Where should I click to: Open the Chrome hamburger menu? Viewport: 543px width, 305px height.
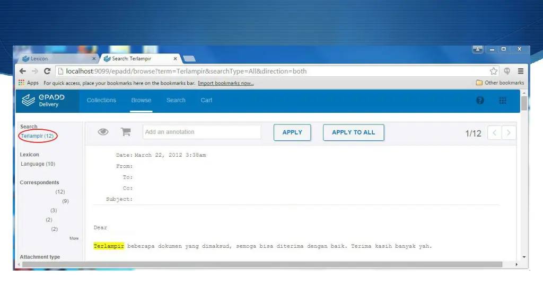[521, 71]
